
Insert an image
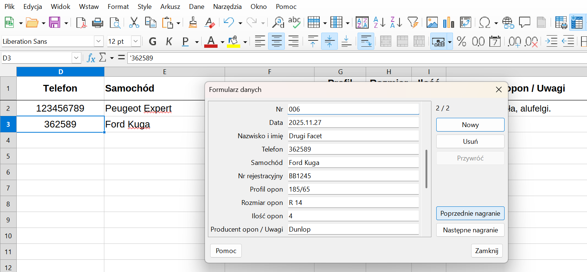click(432, 23)
